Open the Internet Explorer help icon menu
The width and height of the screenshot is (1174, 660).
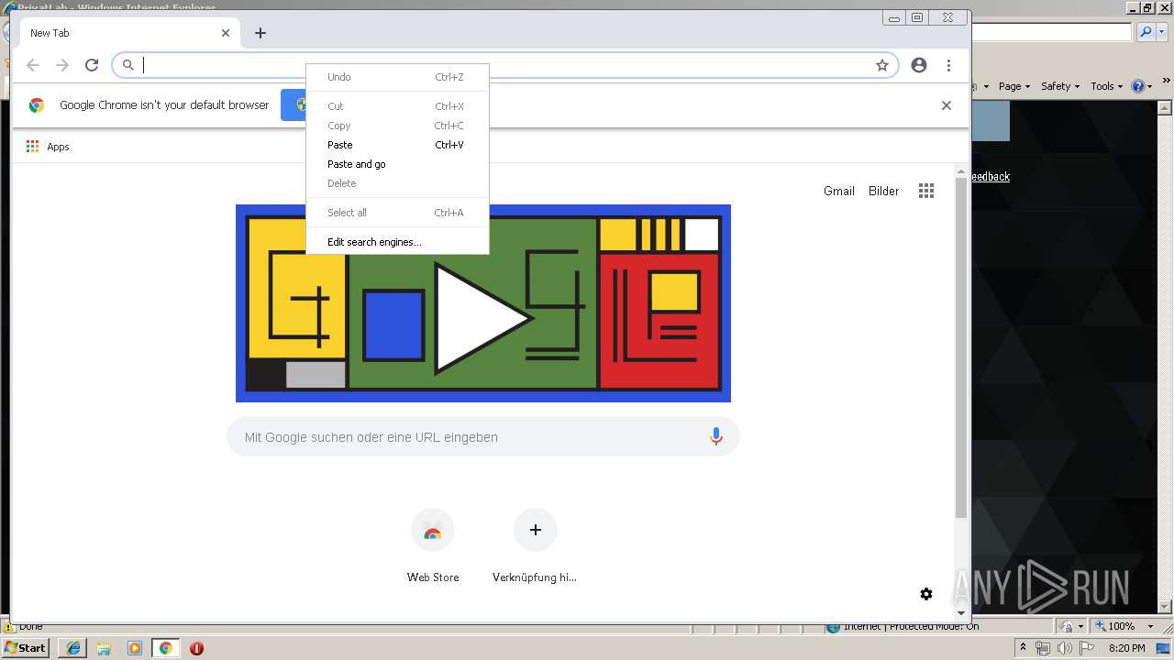pos(1142,86)
